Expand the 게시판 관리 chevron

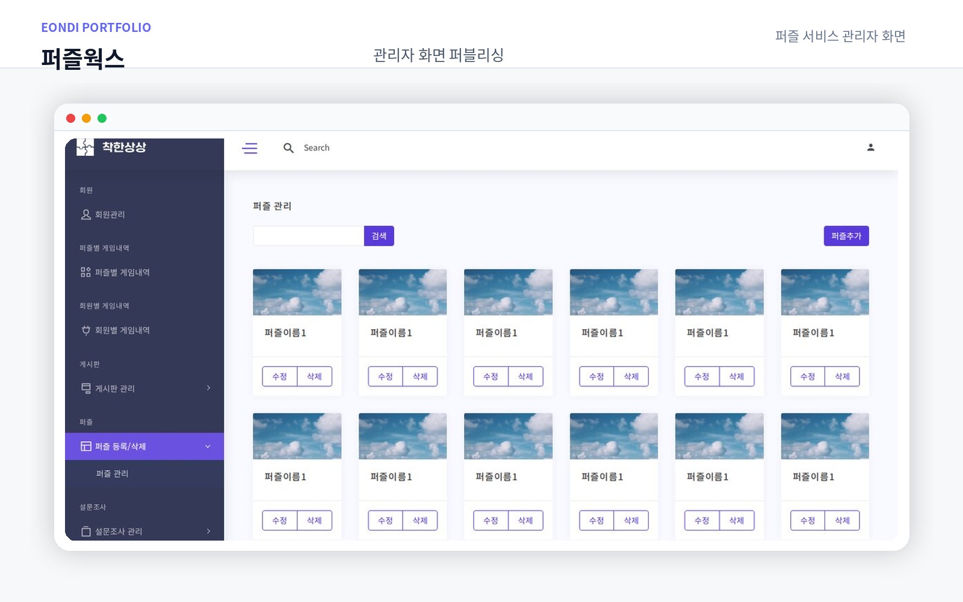tap(209, 388)
